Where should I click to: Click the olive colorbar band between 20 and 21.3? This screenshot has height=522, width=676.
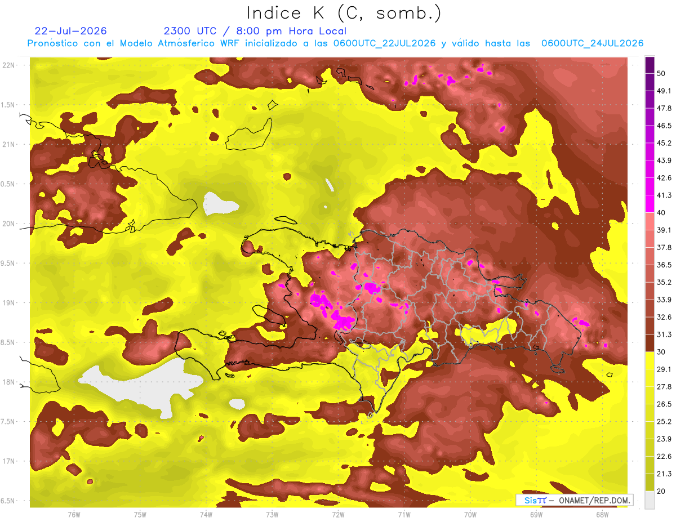tap(650, 483)
